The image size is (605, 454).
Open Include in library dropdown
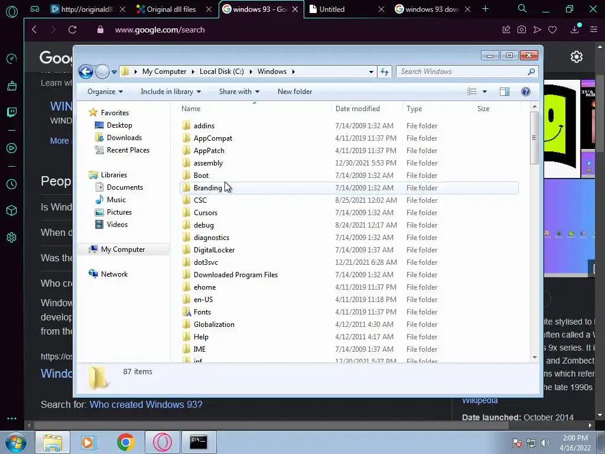click(x=171, y=92)
